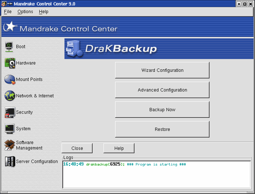Choose the Network & Internet globe icon

pyautogui.click(x=10, y=96)
